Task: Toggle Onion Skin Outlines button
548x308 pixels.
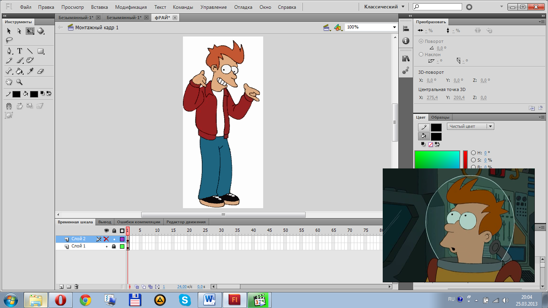Action: [144, 287]
